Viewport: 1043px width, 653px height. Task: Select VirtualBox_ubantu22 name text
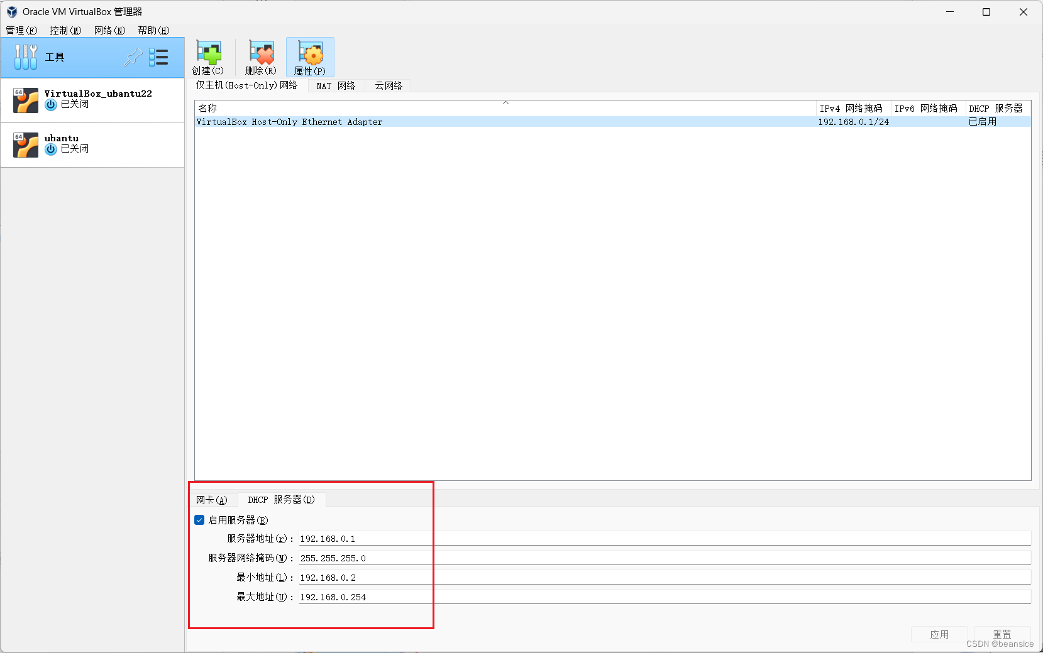98,94
